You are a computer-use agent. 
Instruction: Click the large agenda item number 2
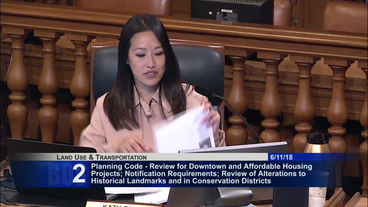[79, 173]
